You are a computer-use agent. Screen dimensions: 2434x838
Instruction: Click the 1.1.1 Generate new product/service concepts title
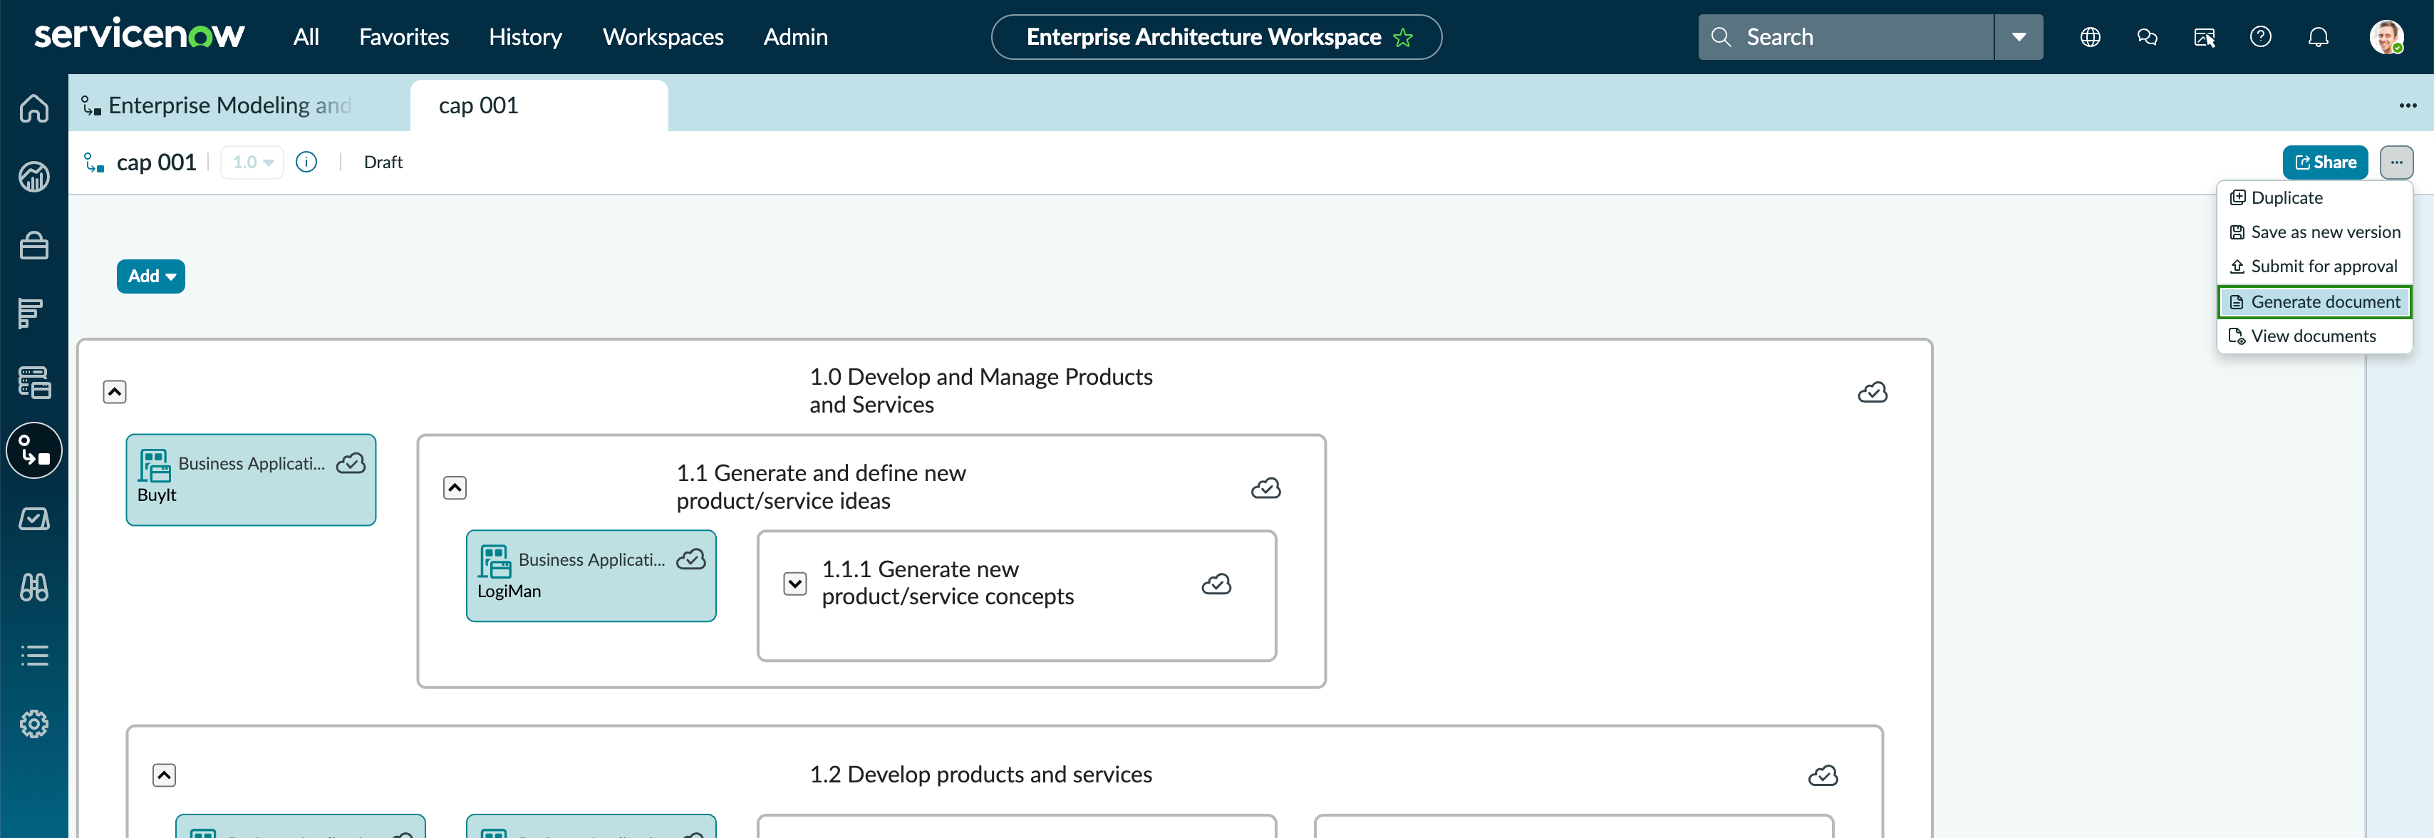947,583
